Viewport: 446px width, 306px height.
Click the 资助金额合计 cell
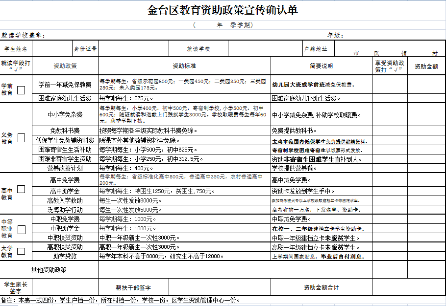click(x=321, y=287)
